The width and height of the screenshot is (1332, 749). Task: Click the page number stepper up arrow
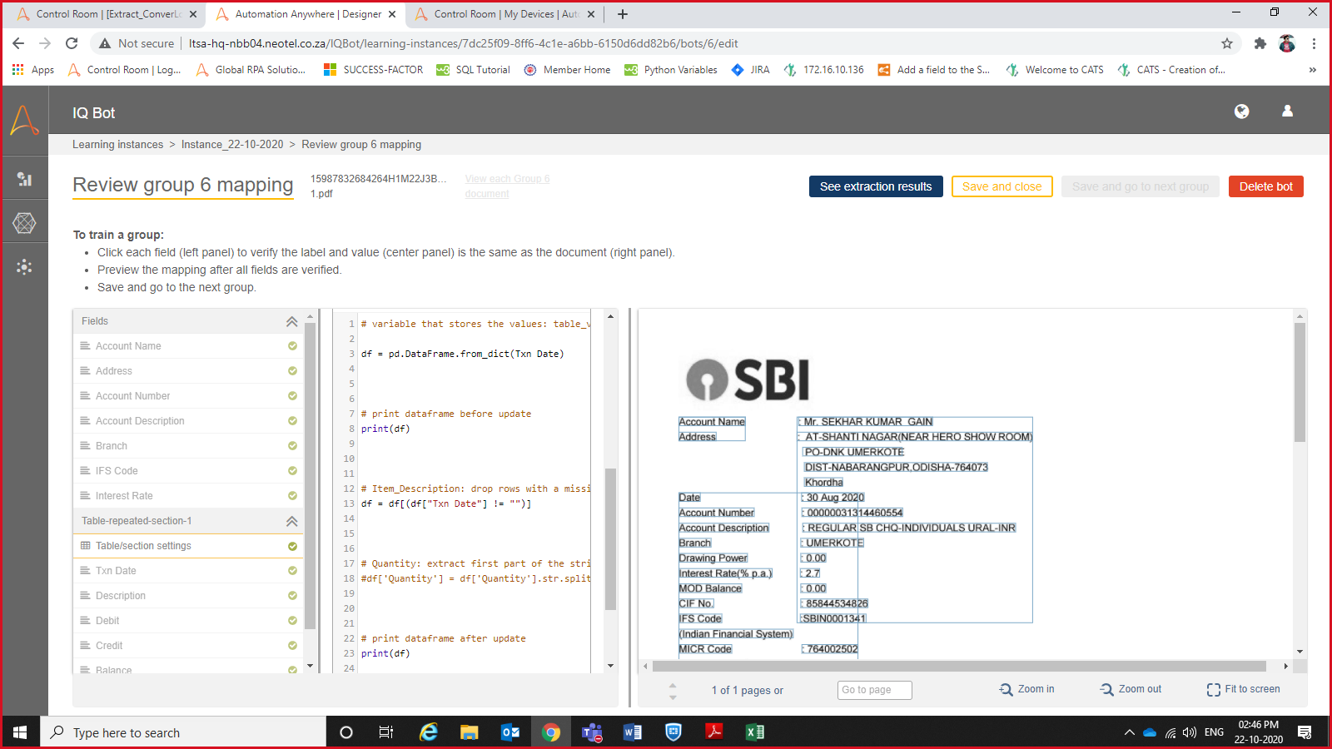pyautogui.click(x=673, y=686)
